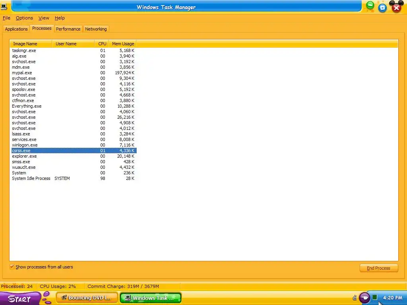Toggle Show processes from all users checkbox
The image size is (407, 305).
(12, 266)
